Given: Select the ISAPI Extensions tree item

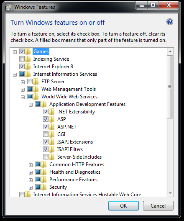Looking at the screenshot, I should pyautogui.click(x=75, y=142).
